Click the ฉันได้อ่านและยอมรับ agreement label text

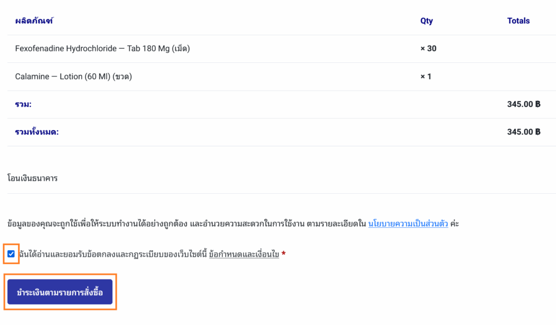click(x=112, y=254)
